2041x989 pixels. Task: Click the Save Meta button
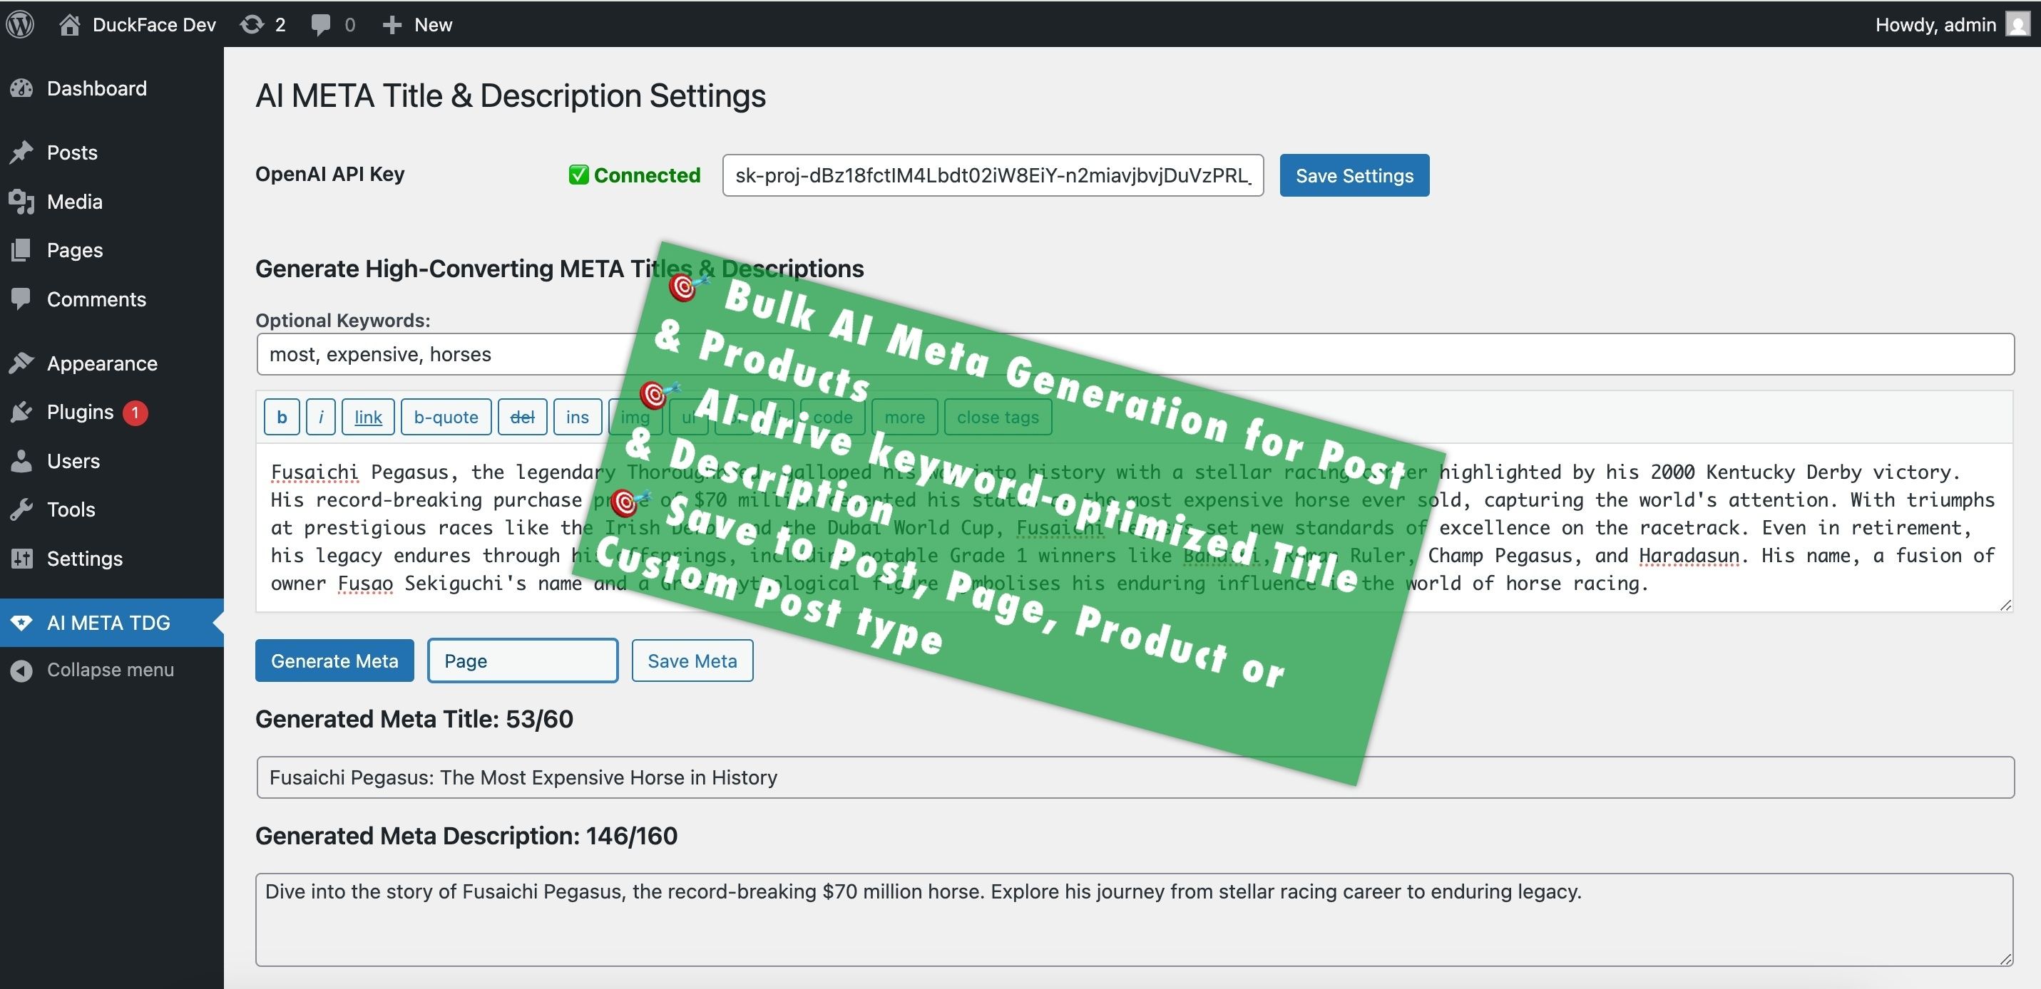click(692, 661)
